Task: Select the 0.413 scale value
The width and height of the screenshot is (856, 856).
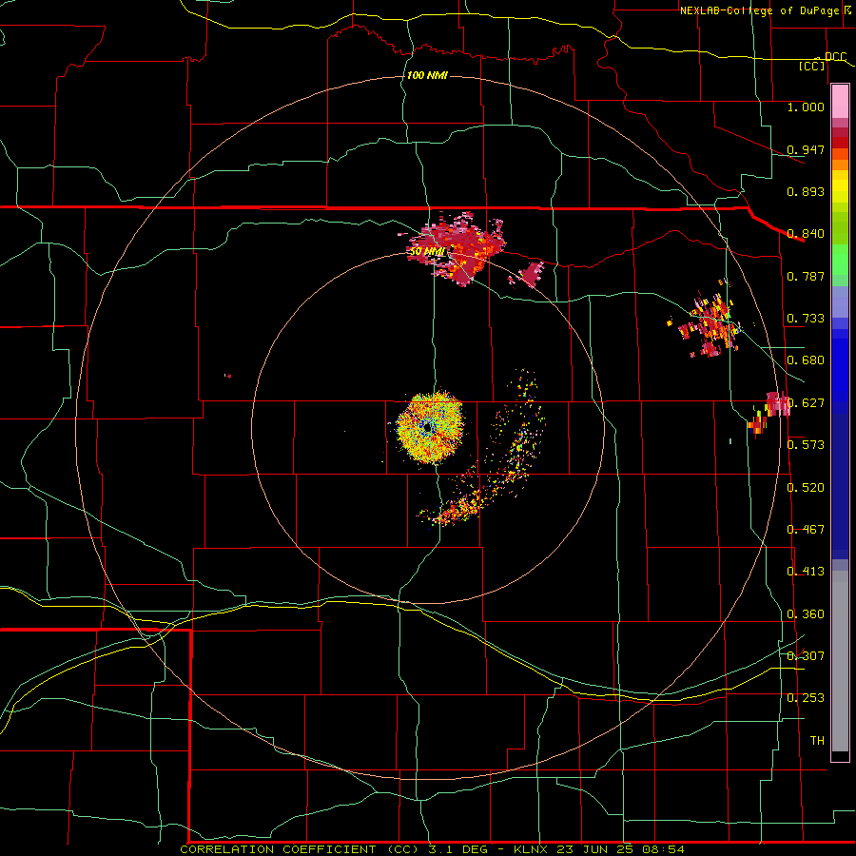Action: 806,572
